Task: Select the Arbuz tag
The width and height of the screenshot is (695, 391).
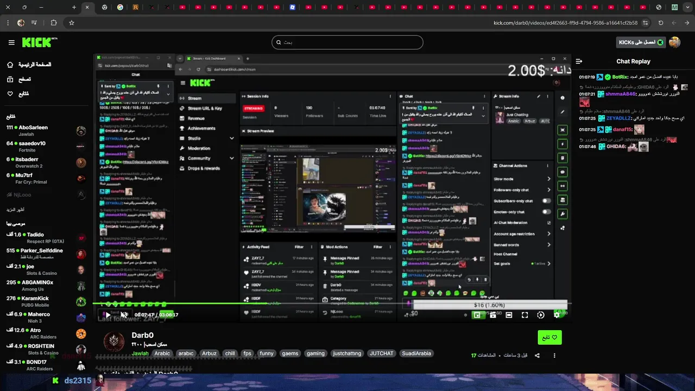Action: 209,354
